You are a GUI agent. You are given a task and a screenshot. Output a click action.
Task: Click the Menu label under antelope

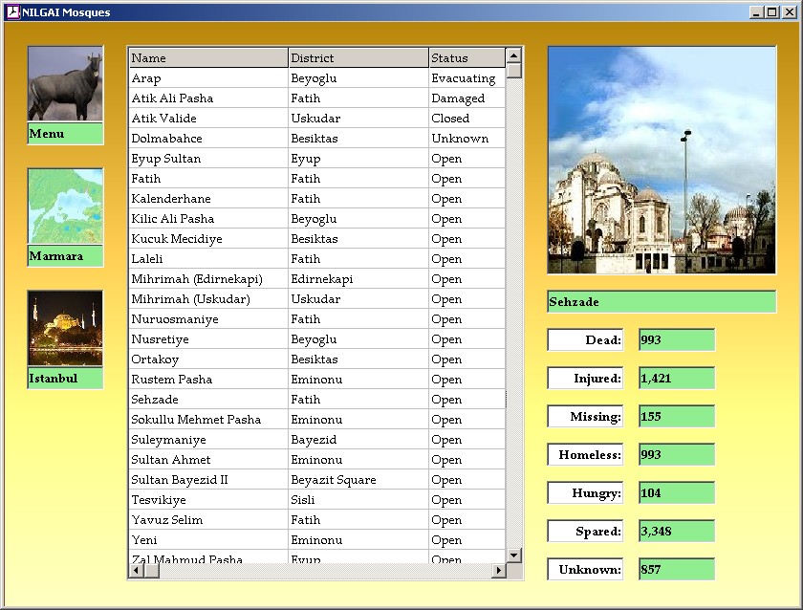pyautogui.click(x=65, y=134)
